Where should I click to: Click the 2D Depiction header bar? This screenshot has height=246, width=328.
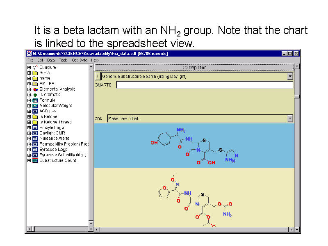click(194, 67)
